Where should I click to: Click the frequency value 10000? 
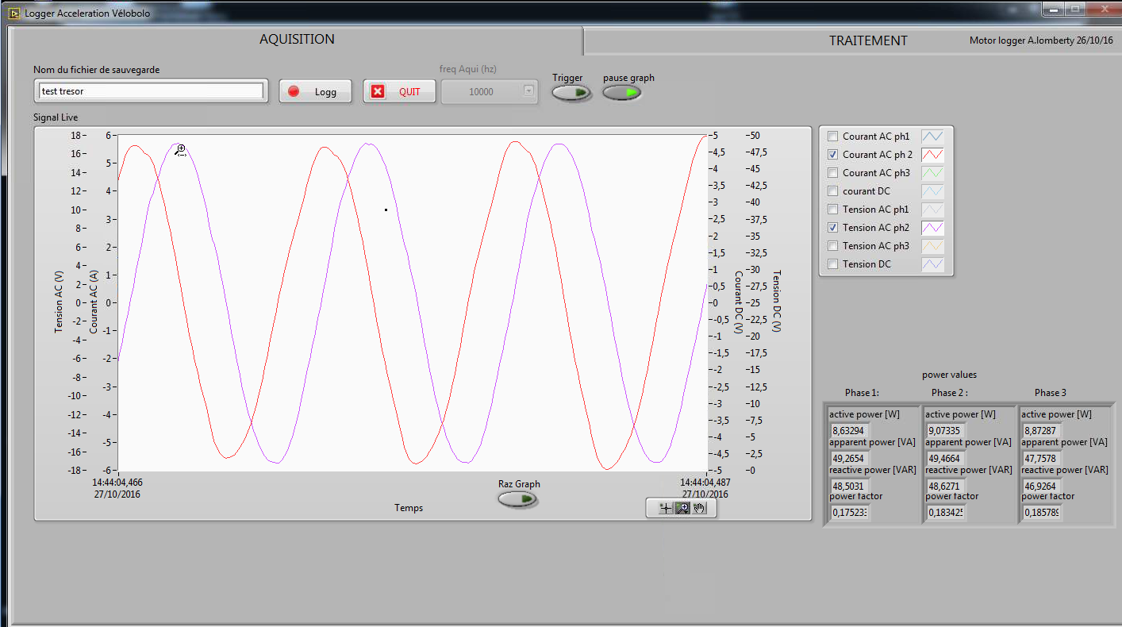click(x=481, y=92)
